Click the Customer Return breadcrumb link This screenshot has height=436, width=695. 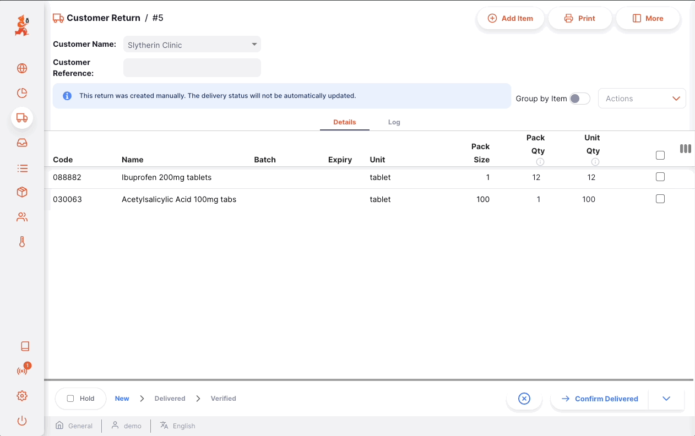104,18
